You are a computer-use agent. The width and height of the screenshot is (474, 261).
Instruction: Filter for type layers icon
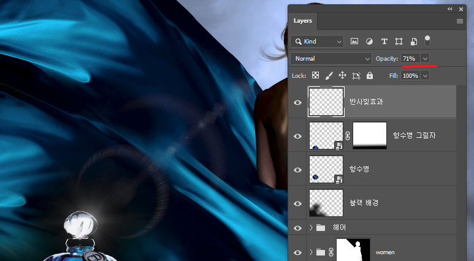[x=384, y=42]
